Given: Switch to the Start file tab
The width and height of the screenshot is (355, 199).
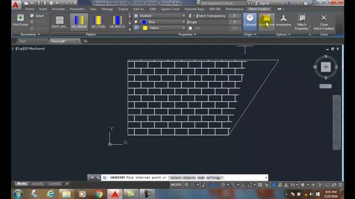Looking at the screenshot, I should point(22,41).
